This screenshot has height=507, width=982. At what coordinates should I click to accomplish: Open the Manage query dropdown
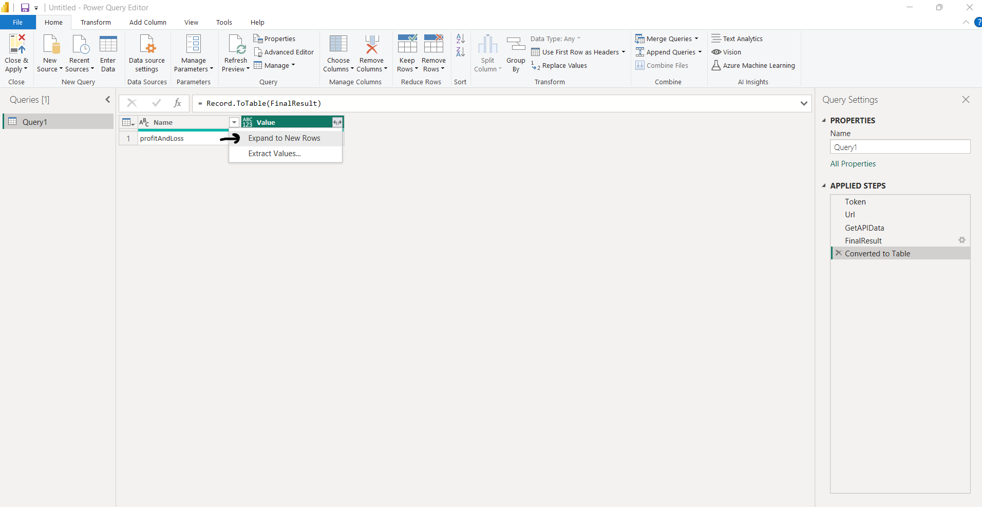275,65
